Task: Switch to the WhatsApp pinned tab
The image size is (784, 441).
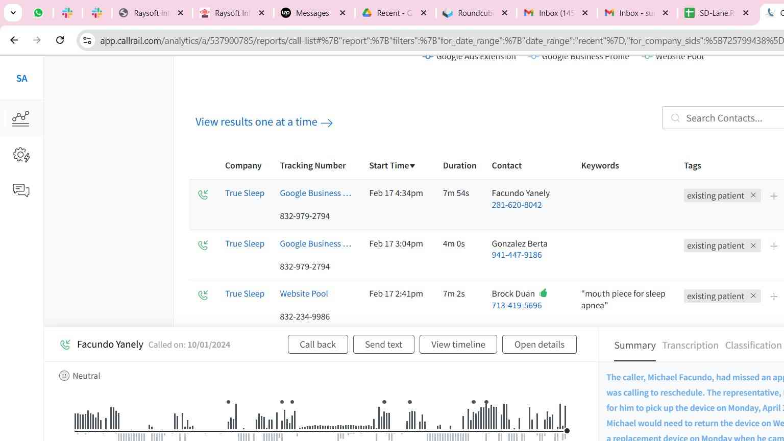Action: (38, 13)
